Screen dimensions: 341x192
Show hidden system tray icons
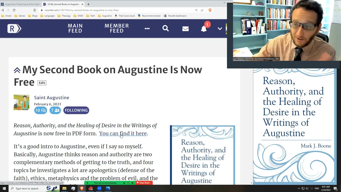[299, 189]
